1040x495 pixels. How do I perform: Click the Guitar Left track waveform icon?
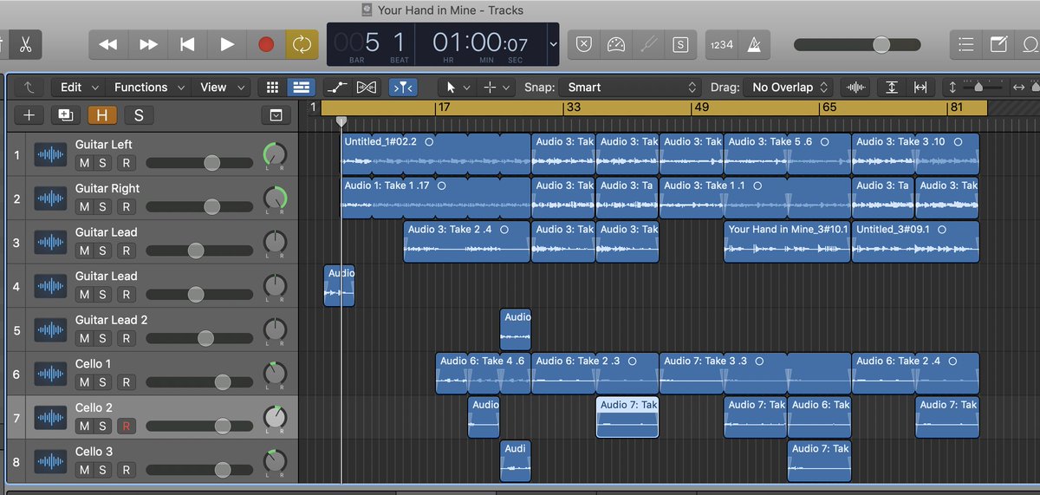point(51,154)
